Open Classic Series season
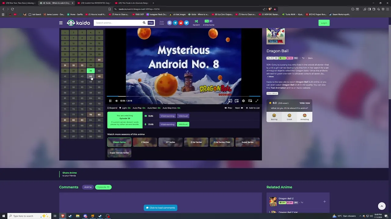Screen dimensions: 391x219 pos(119,142)
